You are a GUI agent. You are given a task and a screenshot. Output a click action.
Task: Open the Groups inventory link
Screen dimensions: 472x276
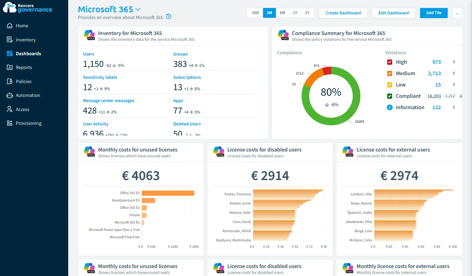(x=180, y=54)
